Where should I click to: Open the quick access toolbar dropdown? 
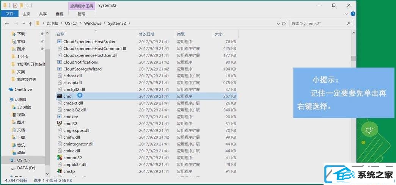[27, 5]
